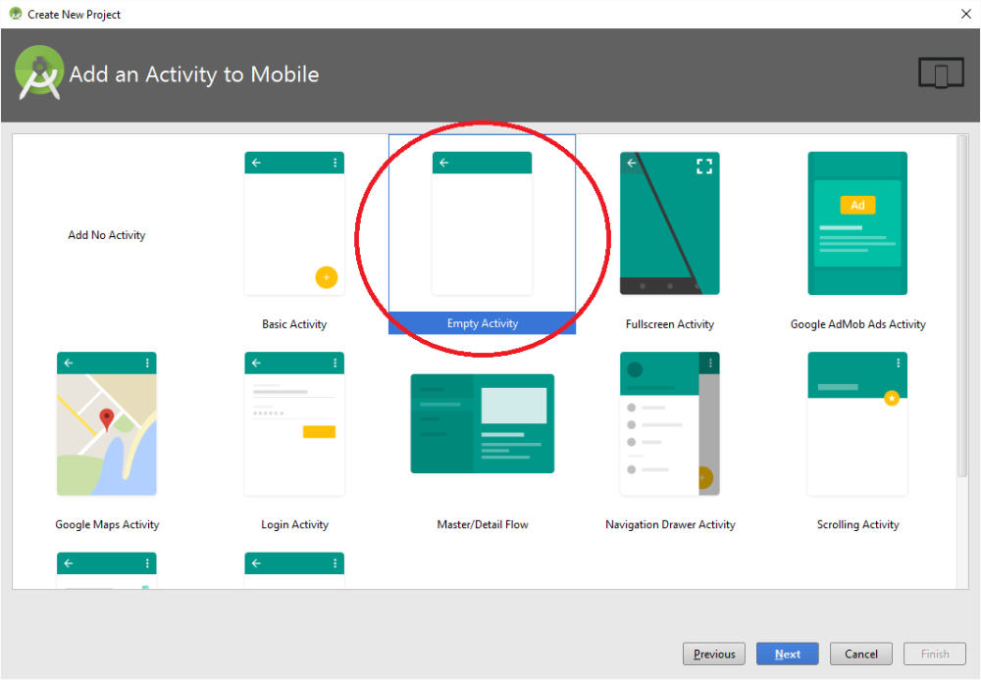This screenshot has height=680, width=981.
Task: Select the Basic Activity template thumbnail
Action: [x=294, y=223]
